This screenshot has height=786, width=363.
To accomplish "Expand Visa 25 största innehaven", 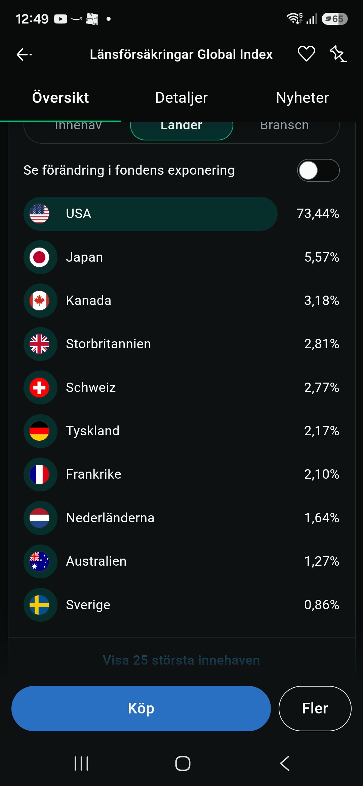I will [x=182, y=660].
